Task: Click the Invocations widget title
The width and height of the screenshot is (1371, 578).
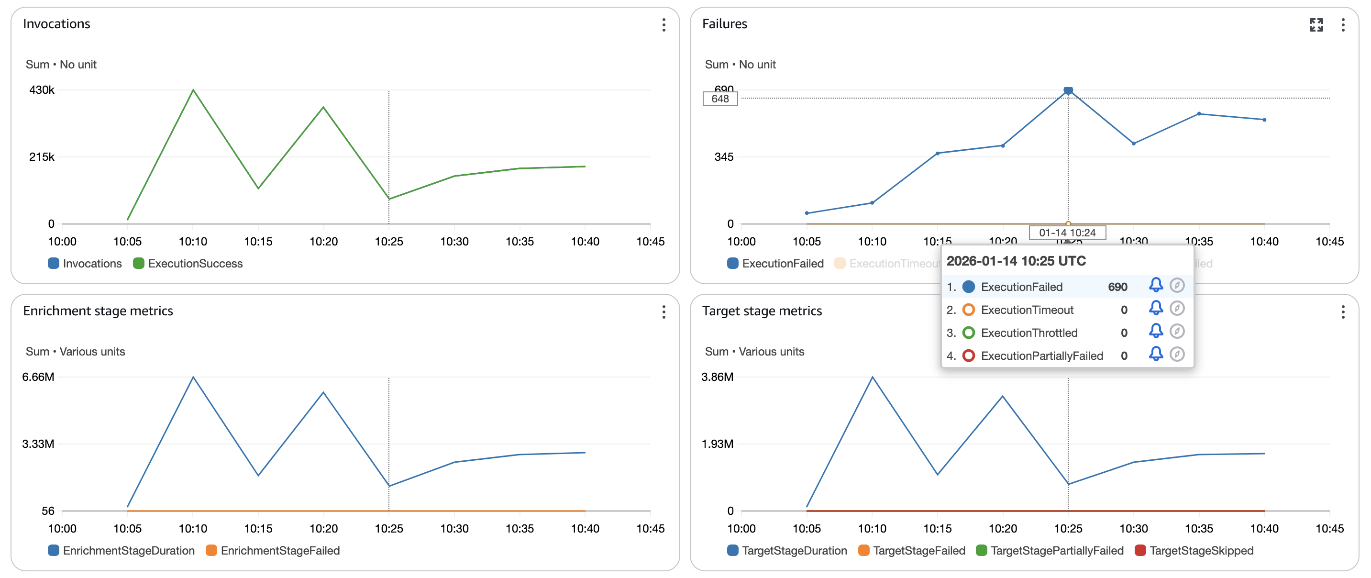Action: (56, 24)
